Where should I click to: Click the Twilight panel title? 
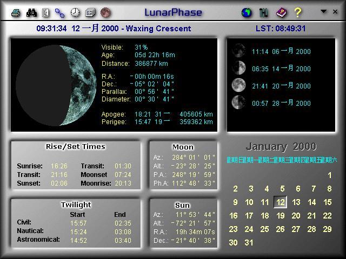click(76, 205)
